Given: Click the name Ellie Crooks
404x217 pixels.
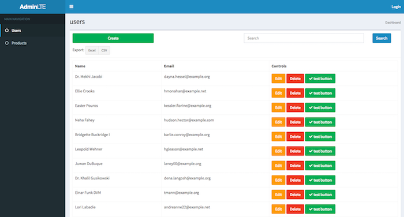Looking at the screenshot, I should 85,91.
